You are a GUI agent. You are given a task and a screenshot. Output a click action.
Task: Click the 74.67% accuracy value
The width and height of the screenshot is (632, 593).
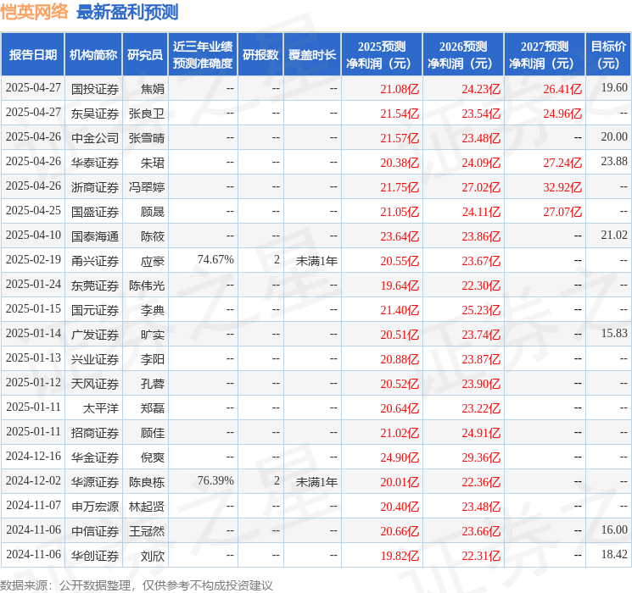pyautogui.click(x=215, y=260)
